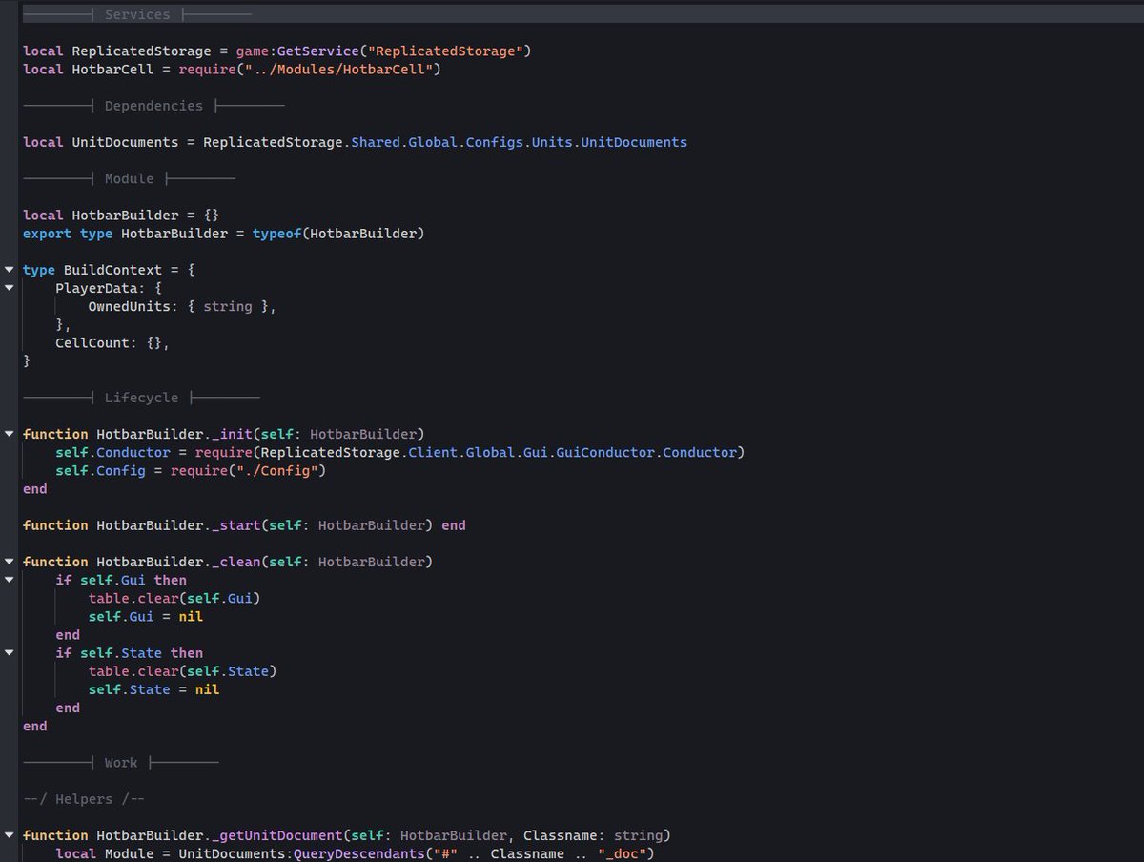The height and width of the screenshot is (862, 1144).
Task: Click 'table.clear(self.Gui)' call
Action: (174, 598)
